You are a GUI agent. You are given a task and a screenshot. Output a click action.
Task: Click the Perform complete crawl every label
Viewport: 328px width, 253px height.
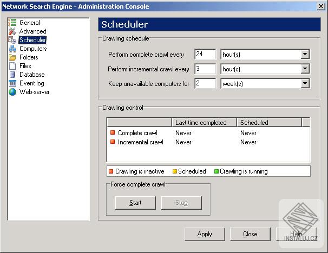[146, 55]
